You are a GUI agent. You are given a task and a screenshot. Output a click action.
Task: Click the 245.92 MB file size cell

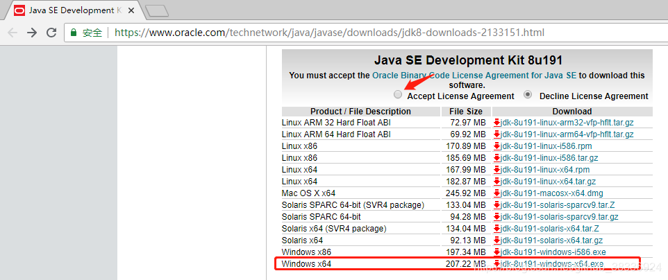(466, 193)
